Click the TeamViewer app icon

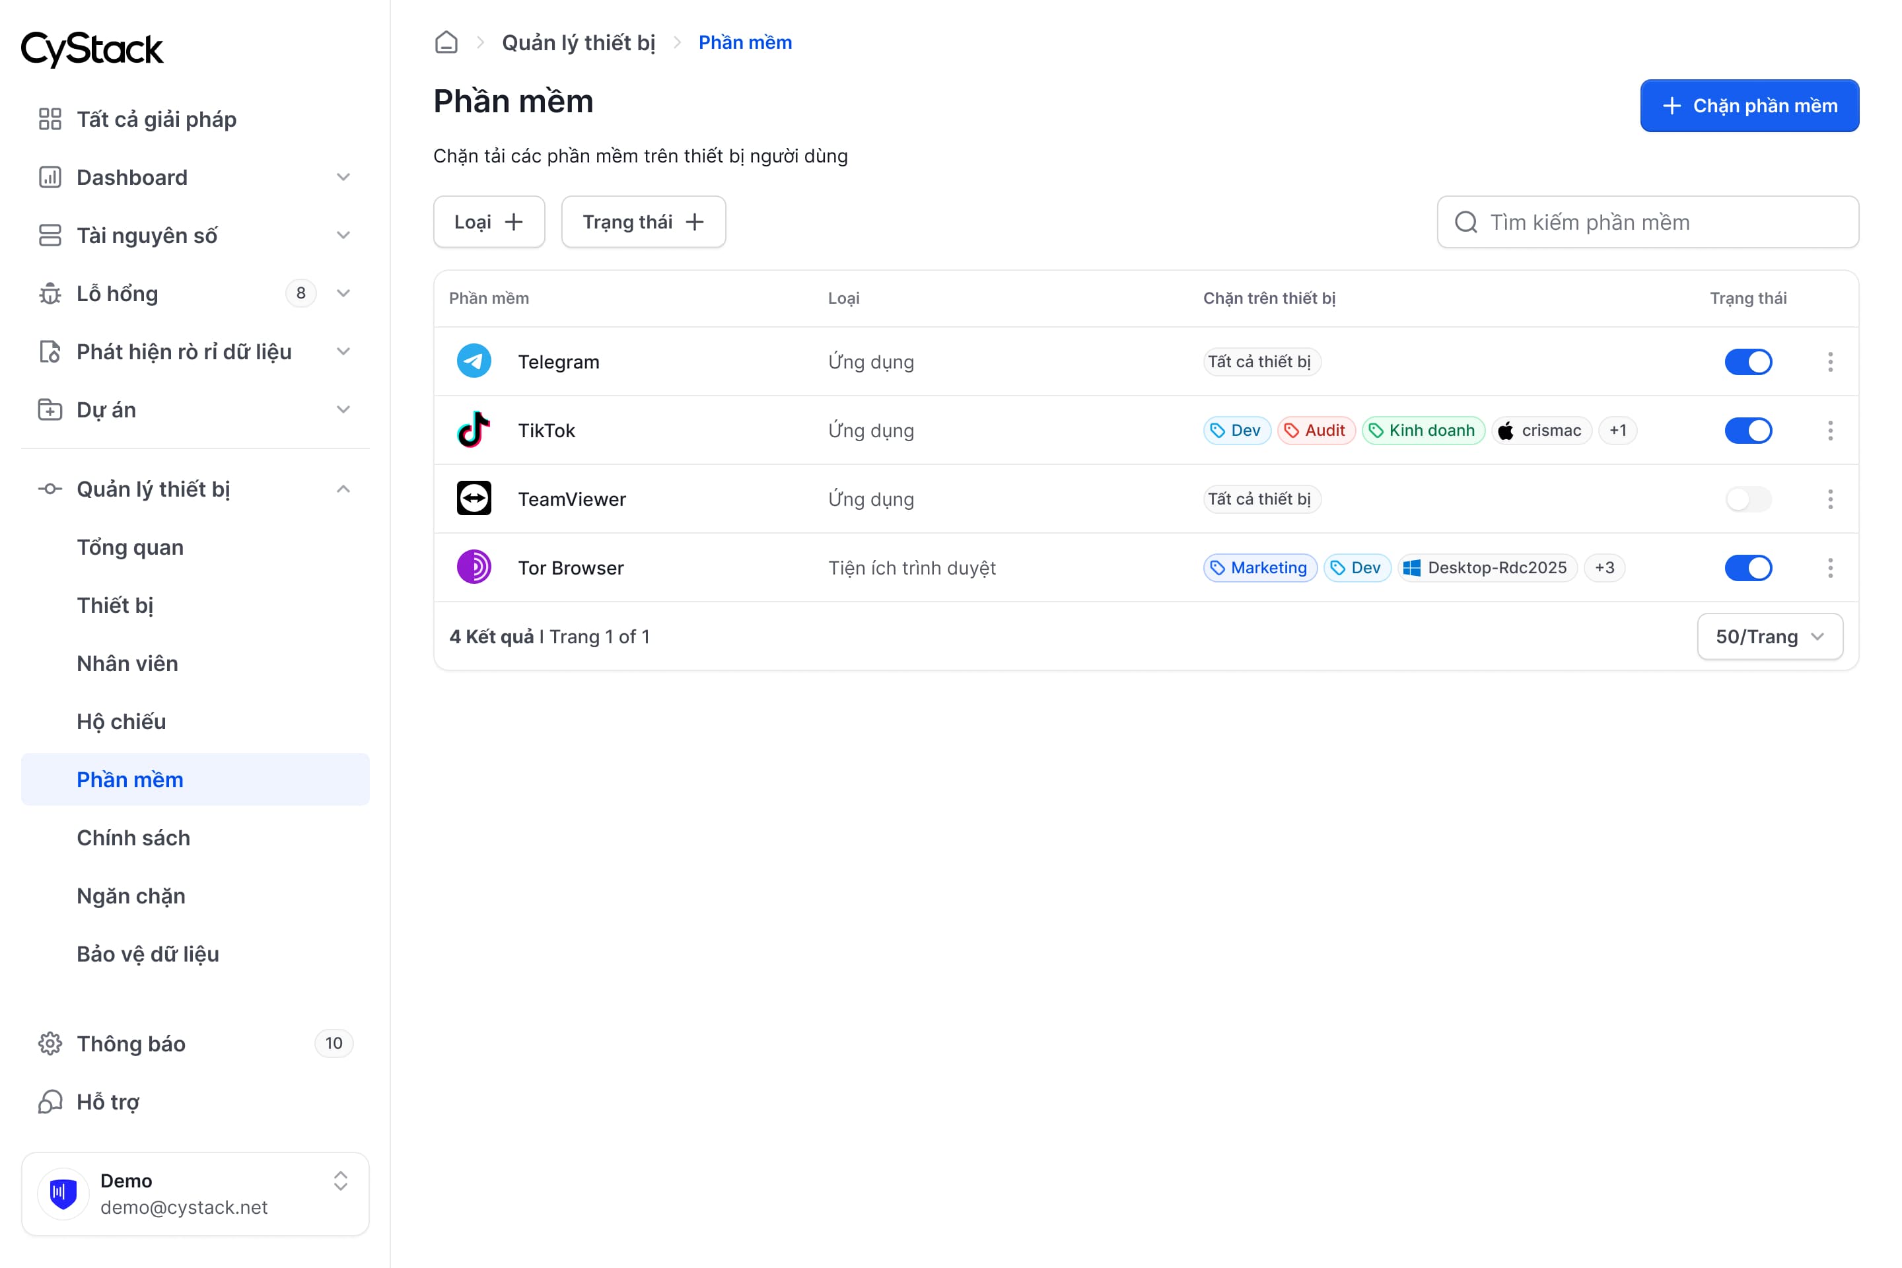[x=474, y=499]
